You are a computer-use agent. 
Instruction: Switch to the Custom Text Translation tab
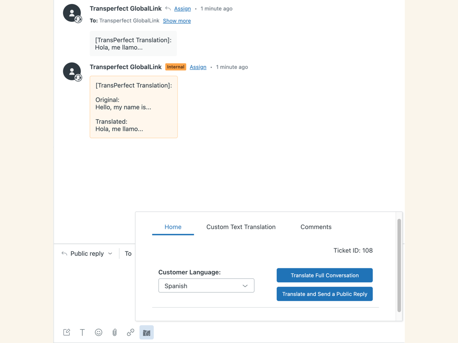click(241, 227)
